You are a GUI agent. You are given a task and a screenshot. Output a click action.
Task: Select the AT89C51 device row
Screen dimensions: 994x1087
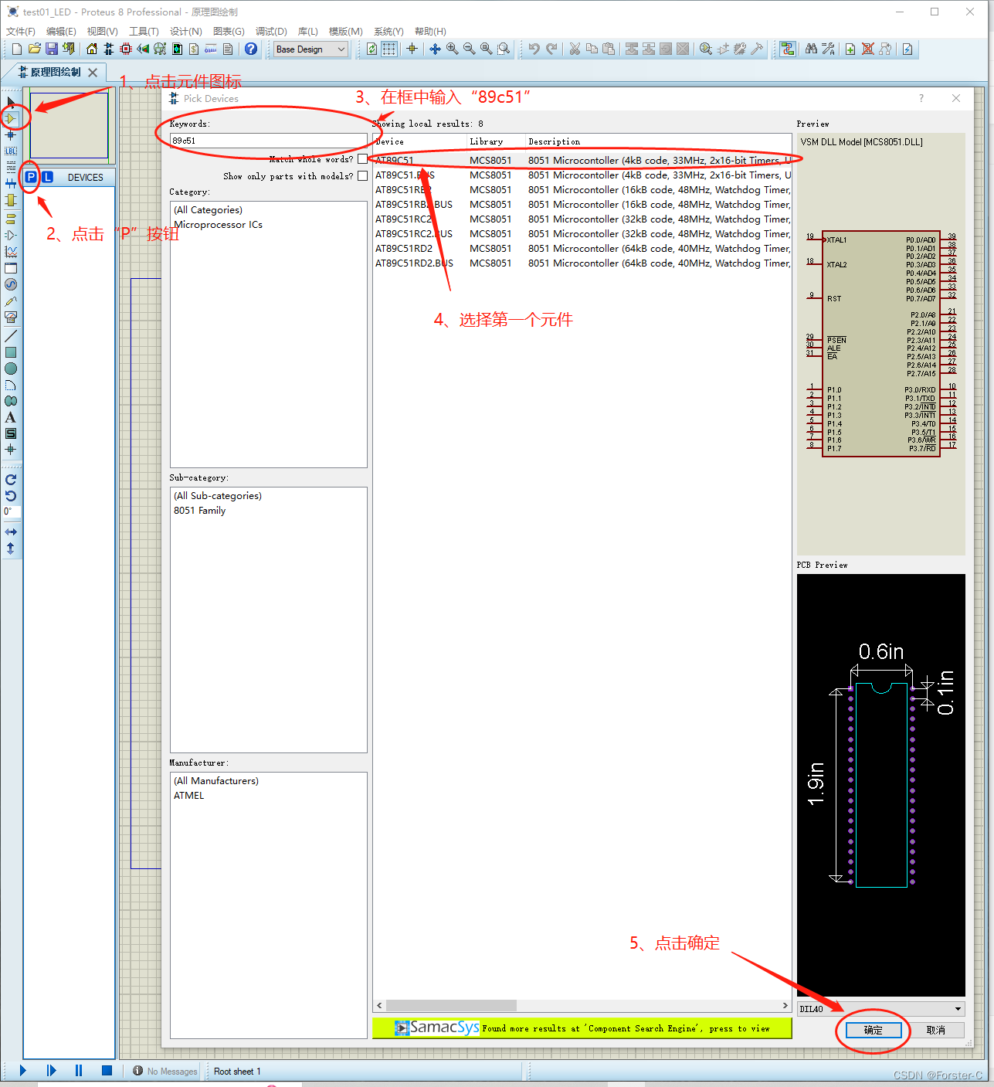pos(582,161)
